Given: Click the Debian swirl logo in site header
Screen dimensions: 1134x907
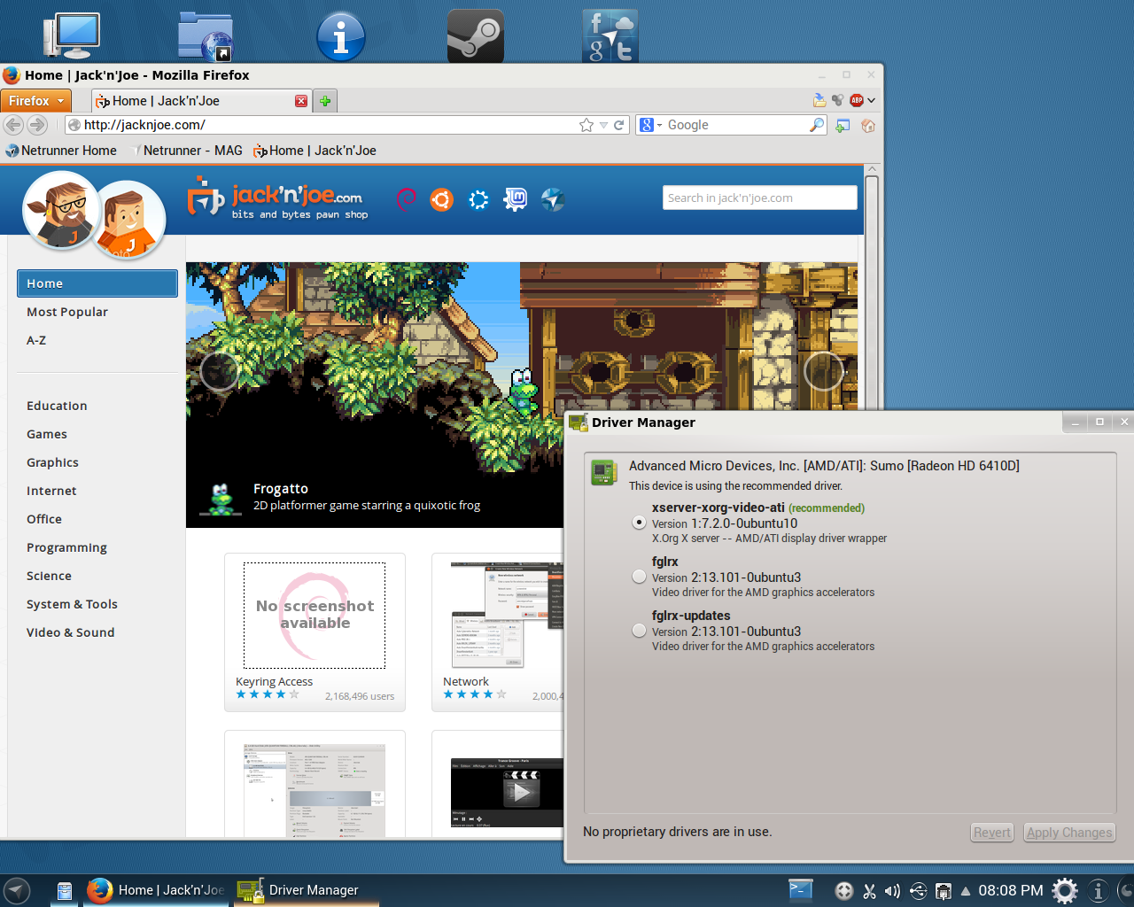Looking at the screenshot, I should [x=406, y=199].
